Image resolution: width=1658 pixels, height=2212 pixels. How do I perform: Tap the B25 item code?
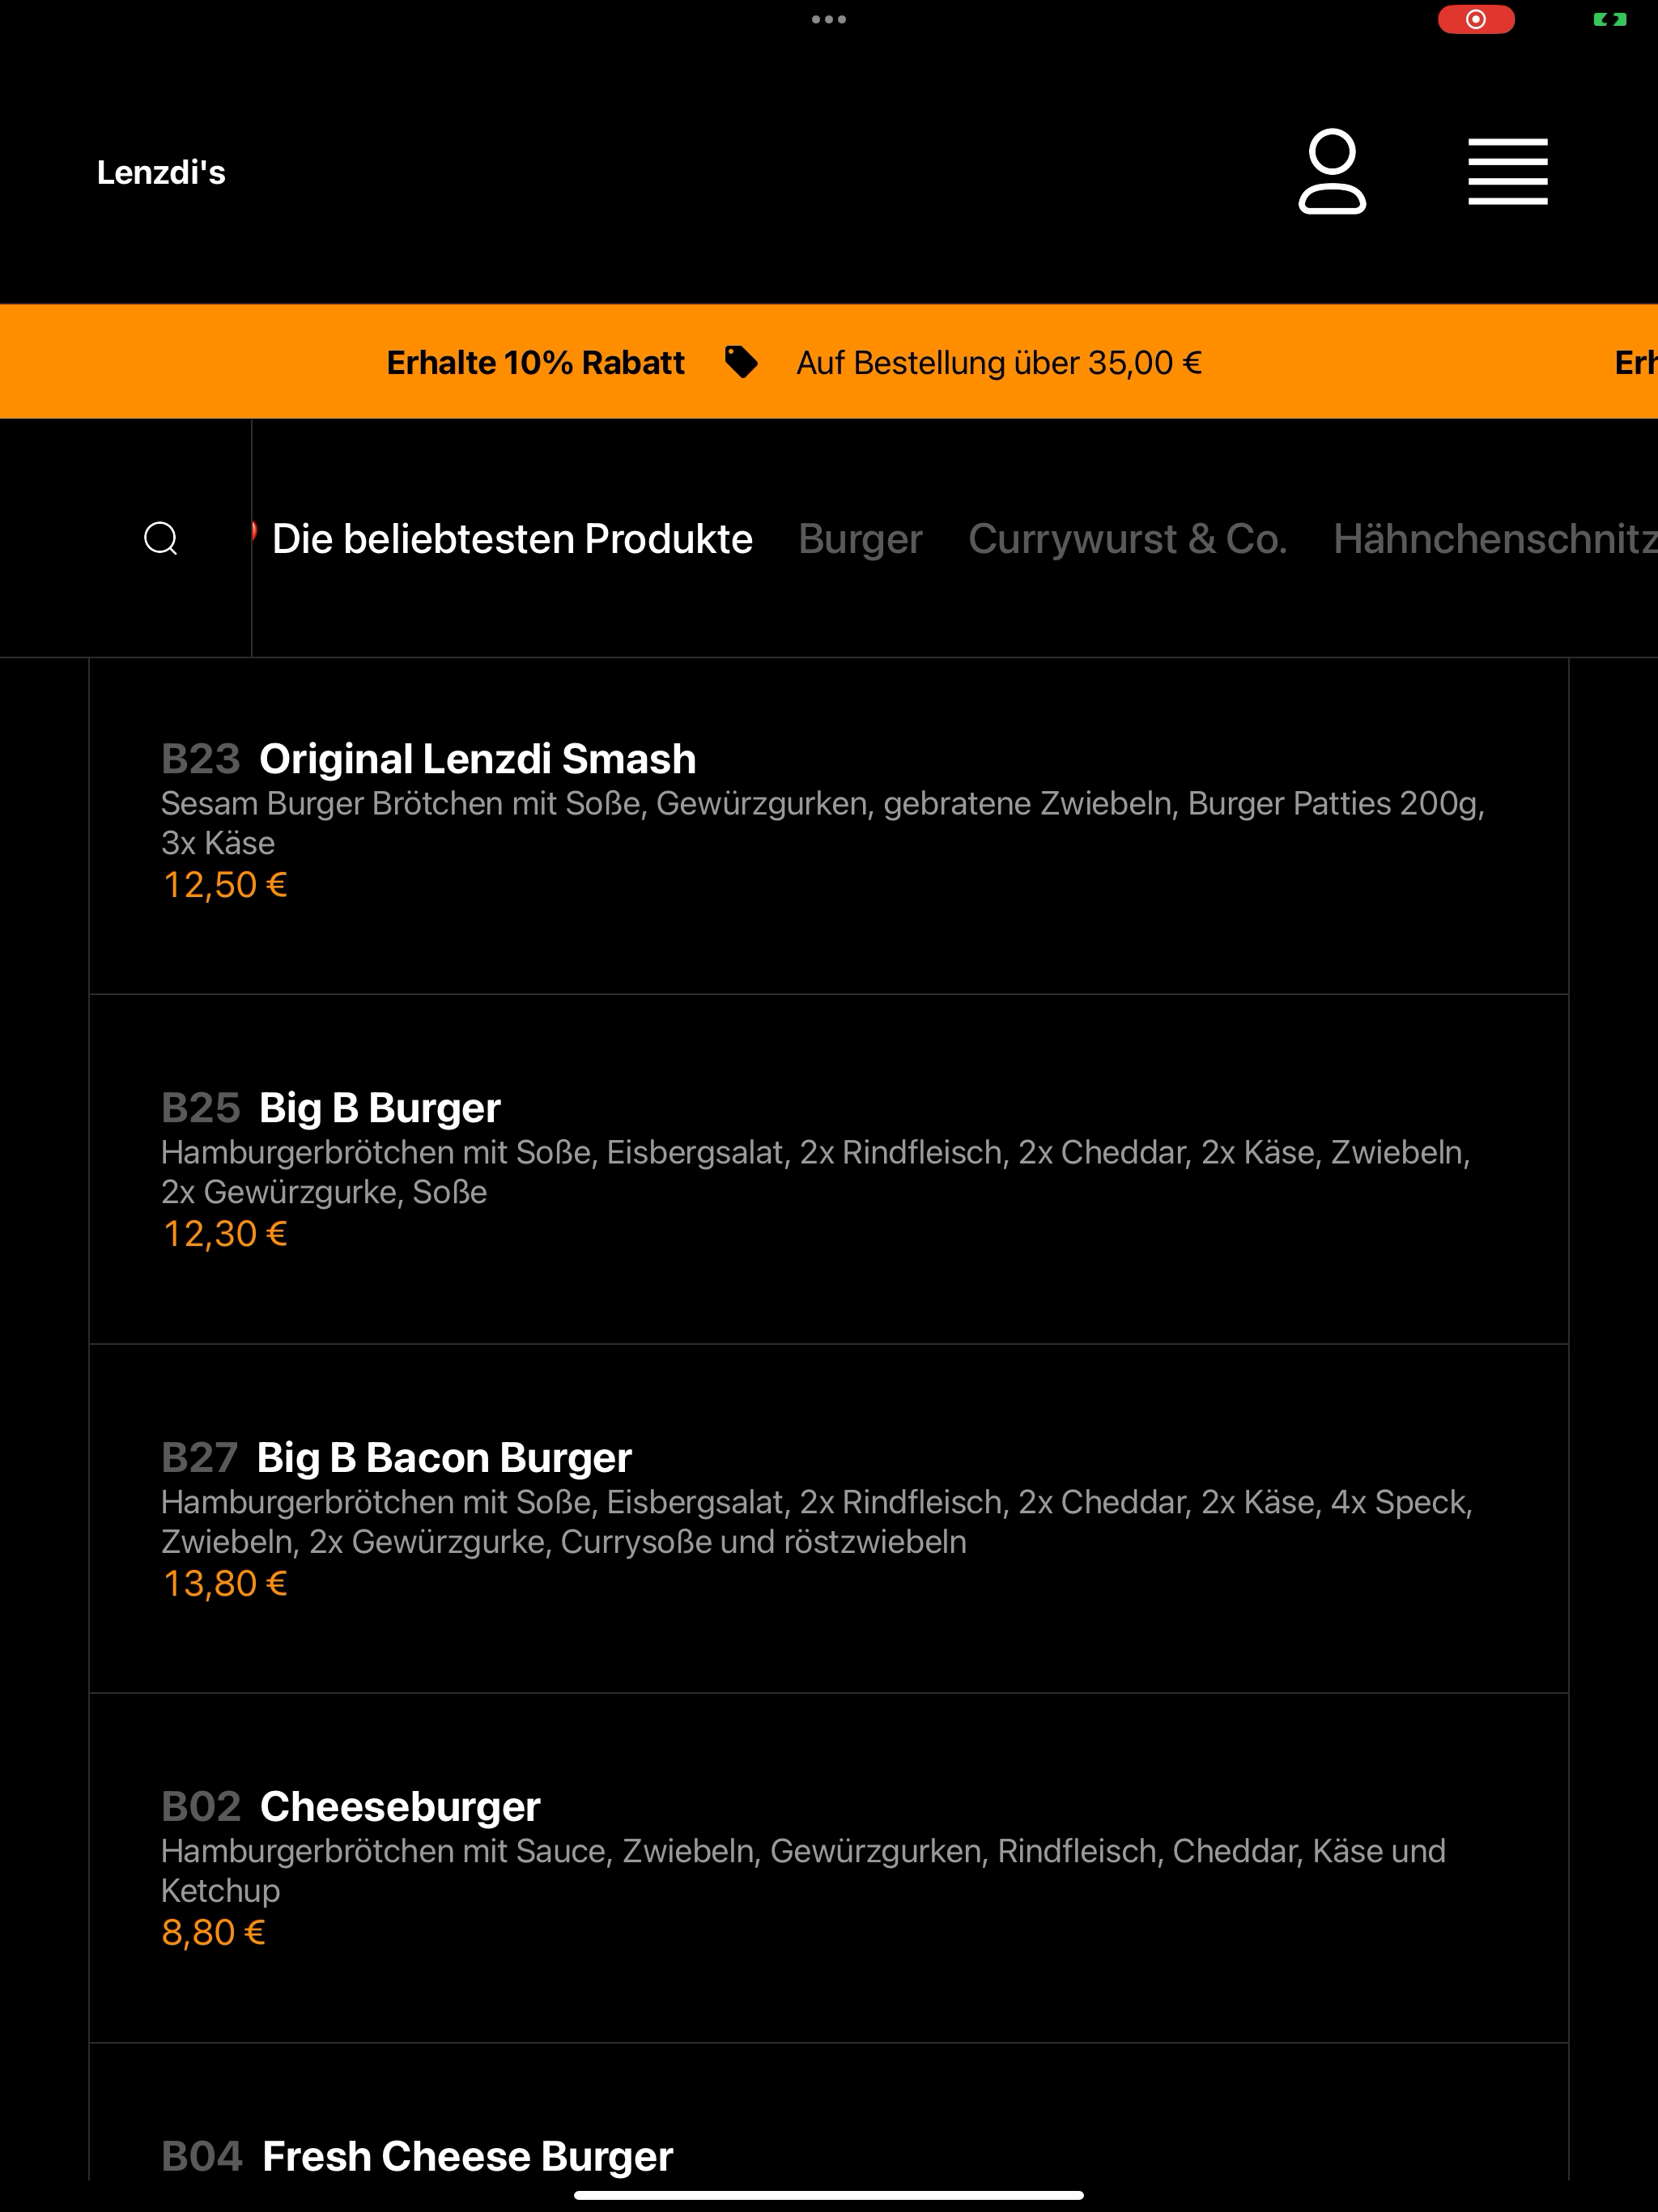(201, 1108)
